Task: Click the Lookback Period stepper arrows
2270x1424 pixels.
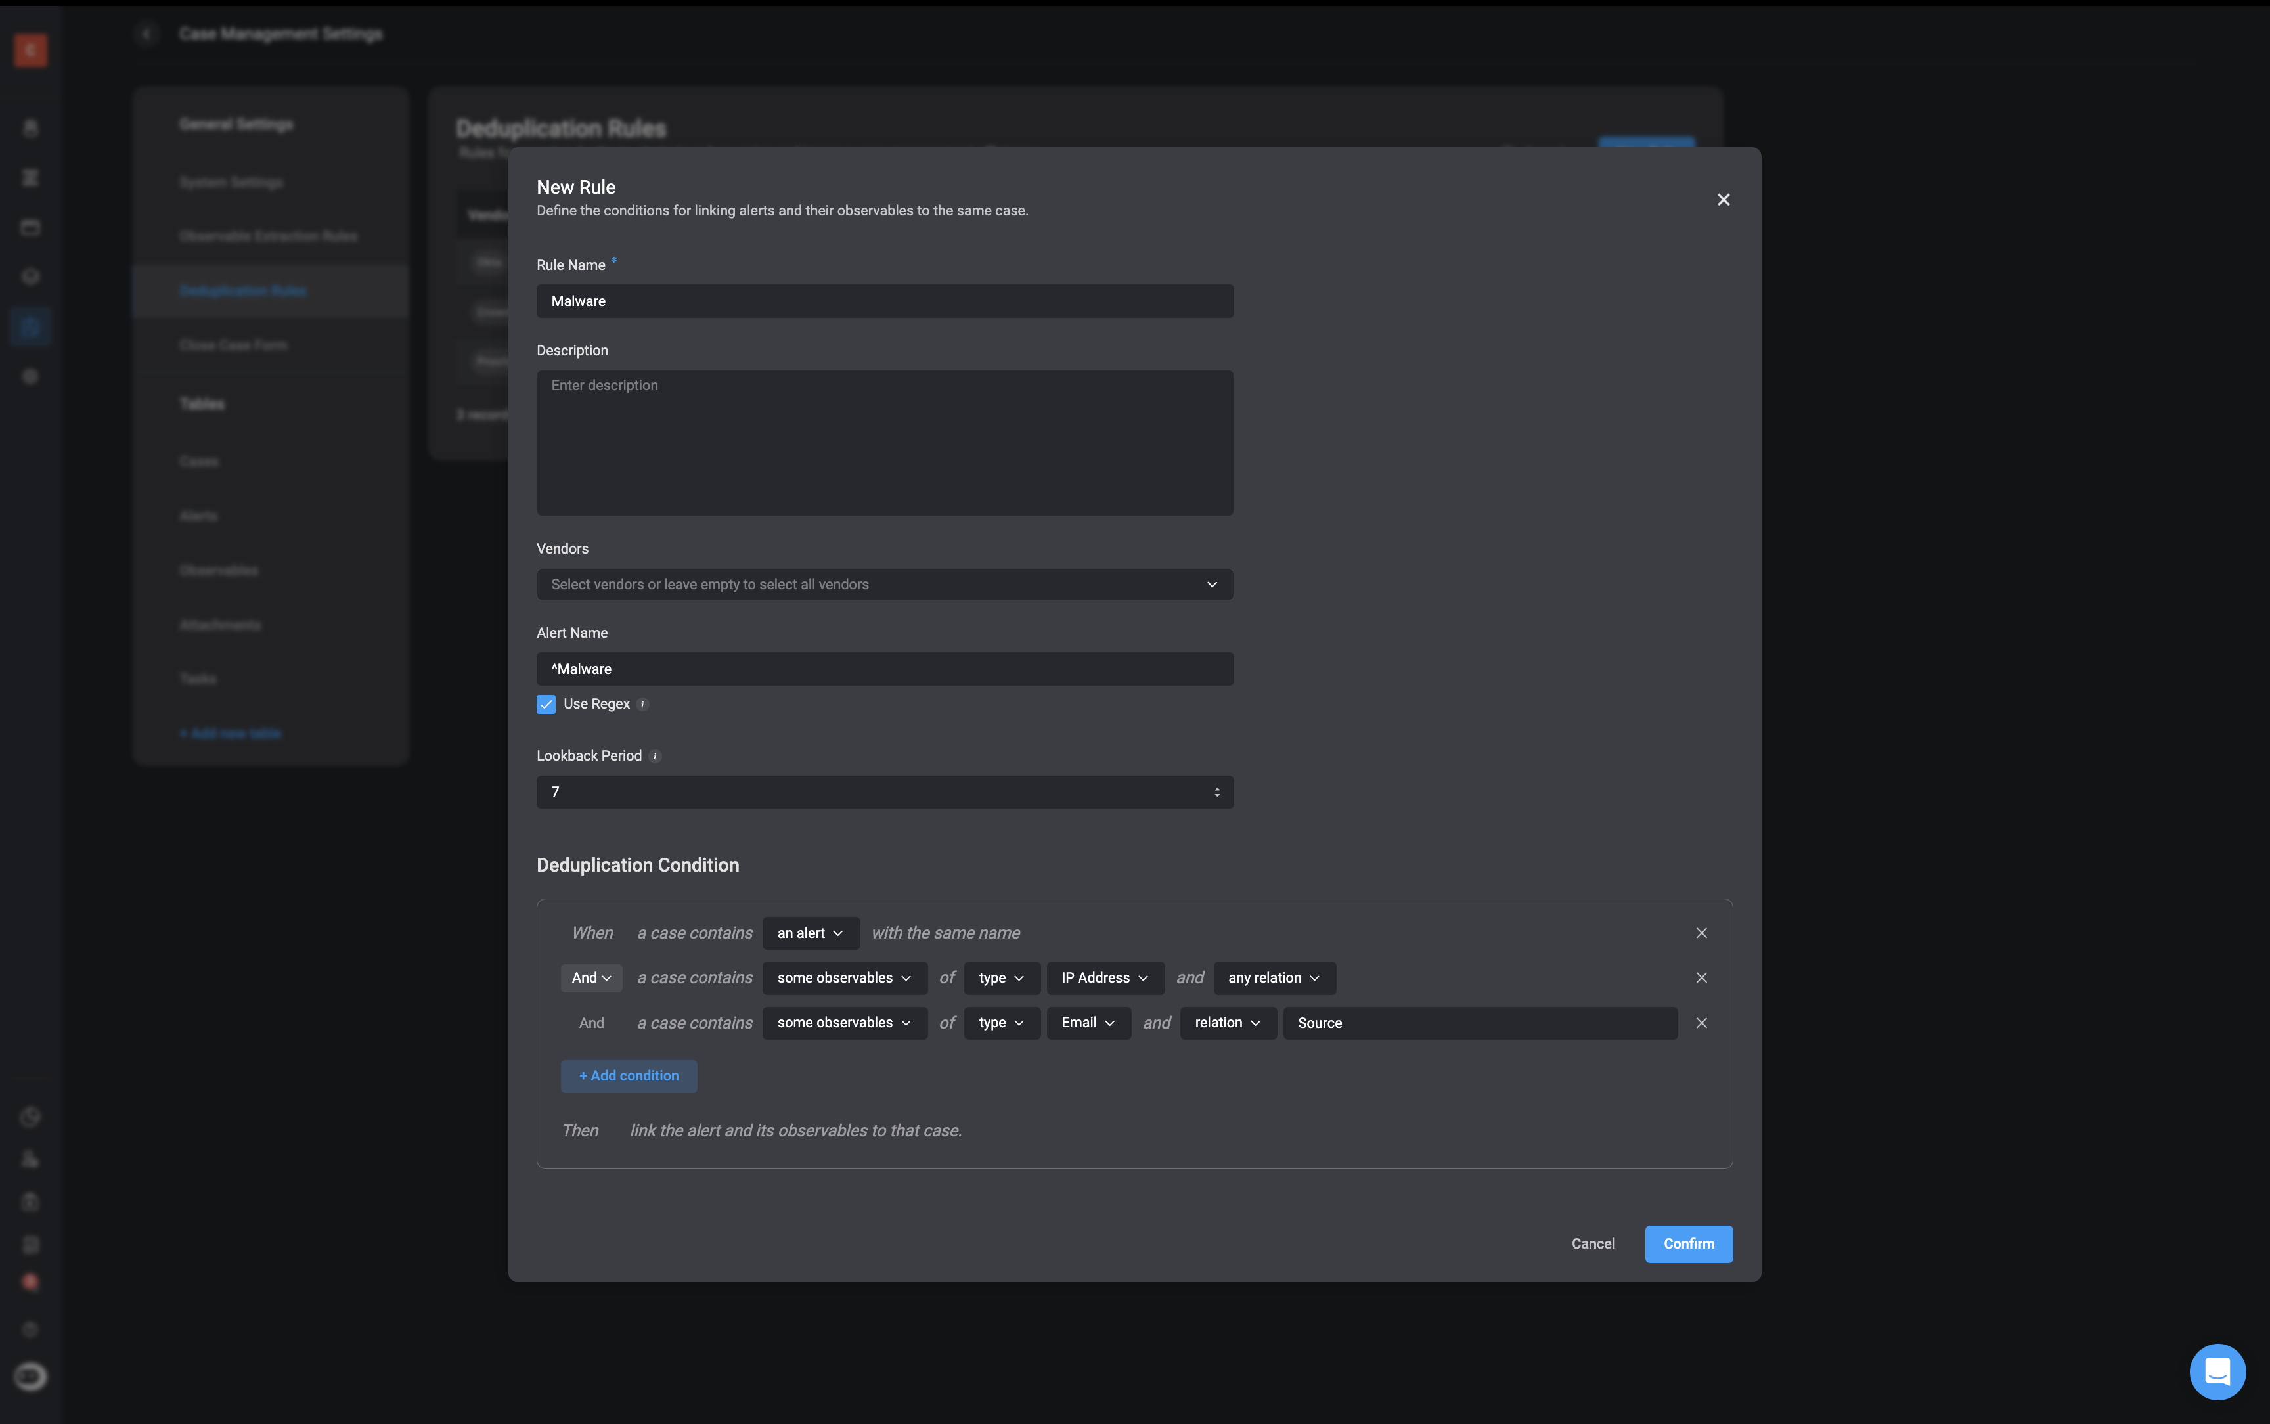Action: coord(1216,792)
